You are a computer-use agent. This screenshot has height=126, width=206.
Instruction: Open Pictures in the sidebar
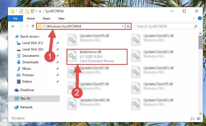pyautogui.click(x=28, y=75)
